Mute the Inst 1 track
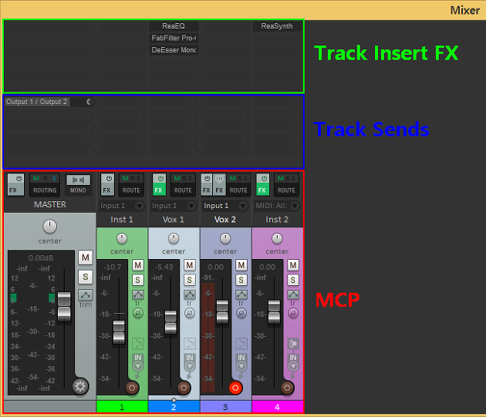The width and height of the screenshot is (486, 417). 138,265
